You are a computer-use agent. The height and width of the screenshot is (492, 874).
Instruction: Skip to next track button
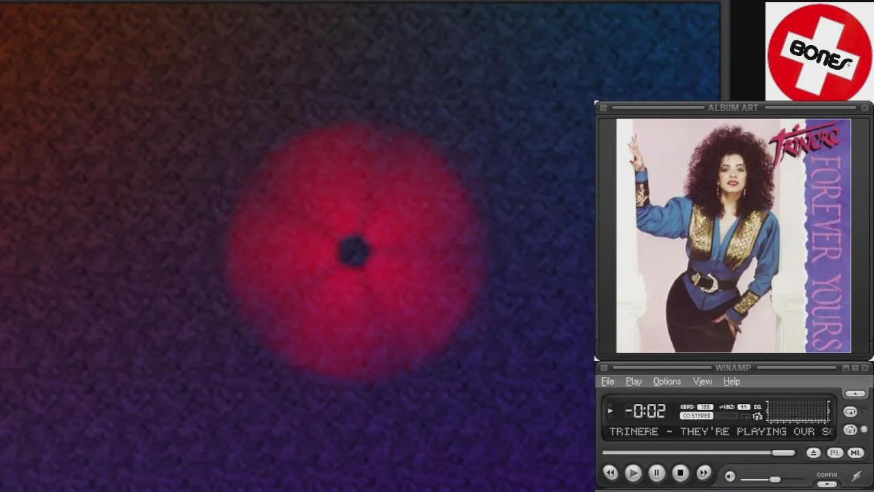coord(703,473)
